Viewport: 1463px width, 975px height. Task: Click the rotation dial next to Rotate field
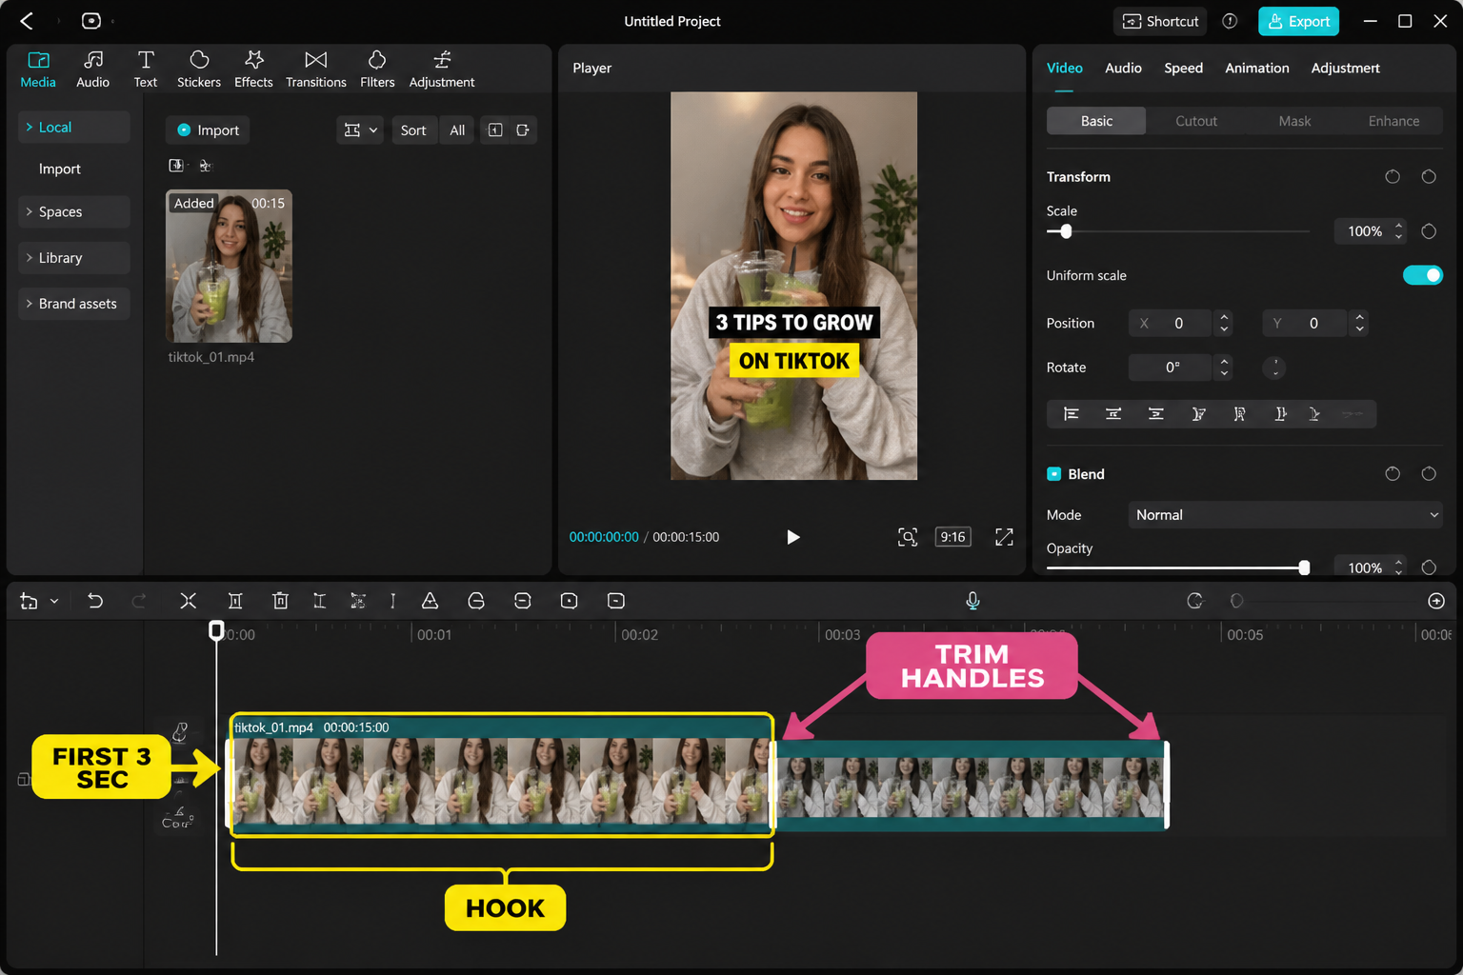[1274, 368]
